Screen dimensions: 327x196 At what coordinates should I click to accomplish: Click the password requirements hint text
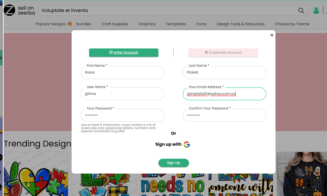(118, 128)
